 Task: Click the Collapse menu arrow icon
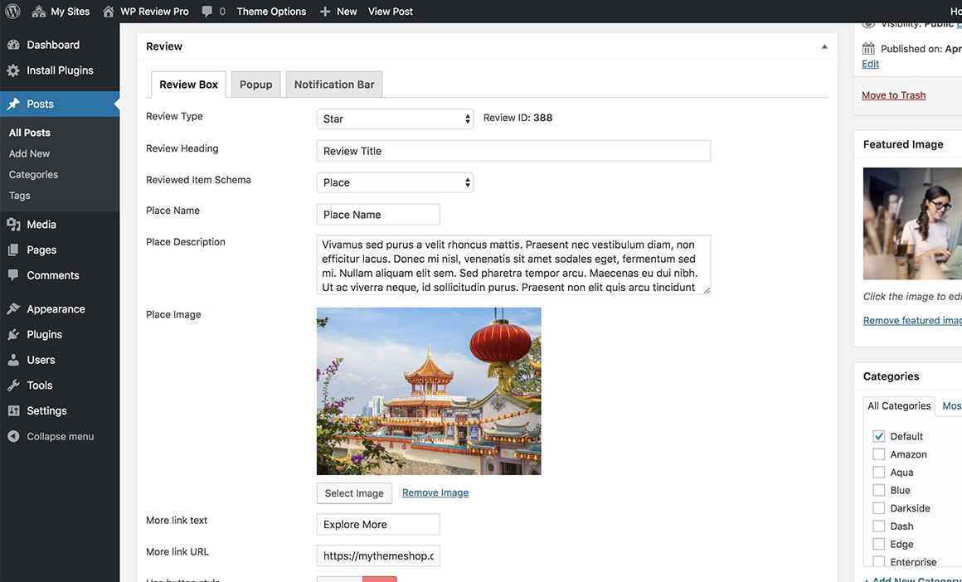[x=13, y=436]
